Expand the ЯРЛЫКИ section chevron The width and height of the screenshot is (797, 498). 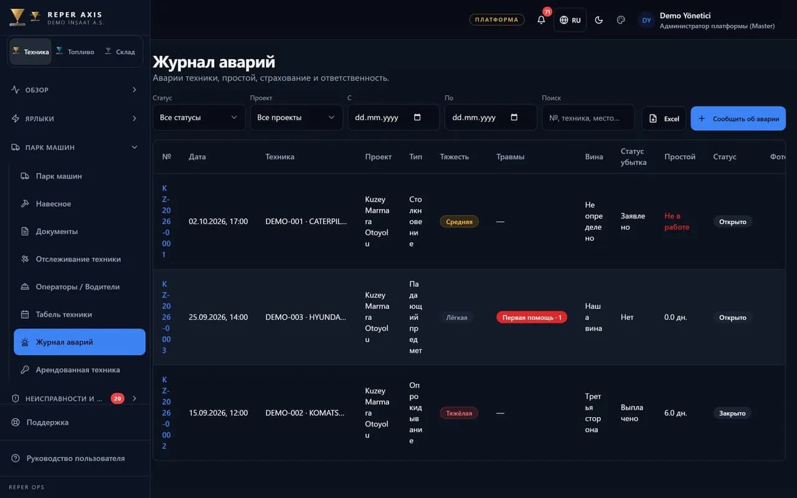click(134, 118)
